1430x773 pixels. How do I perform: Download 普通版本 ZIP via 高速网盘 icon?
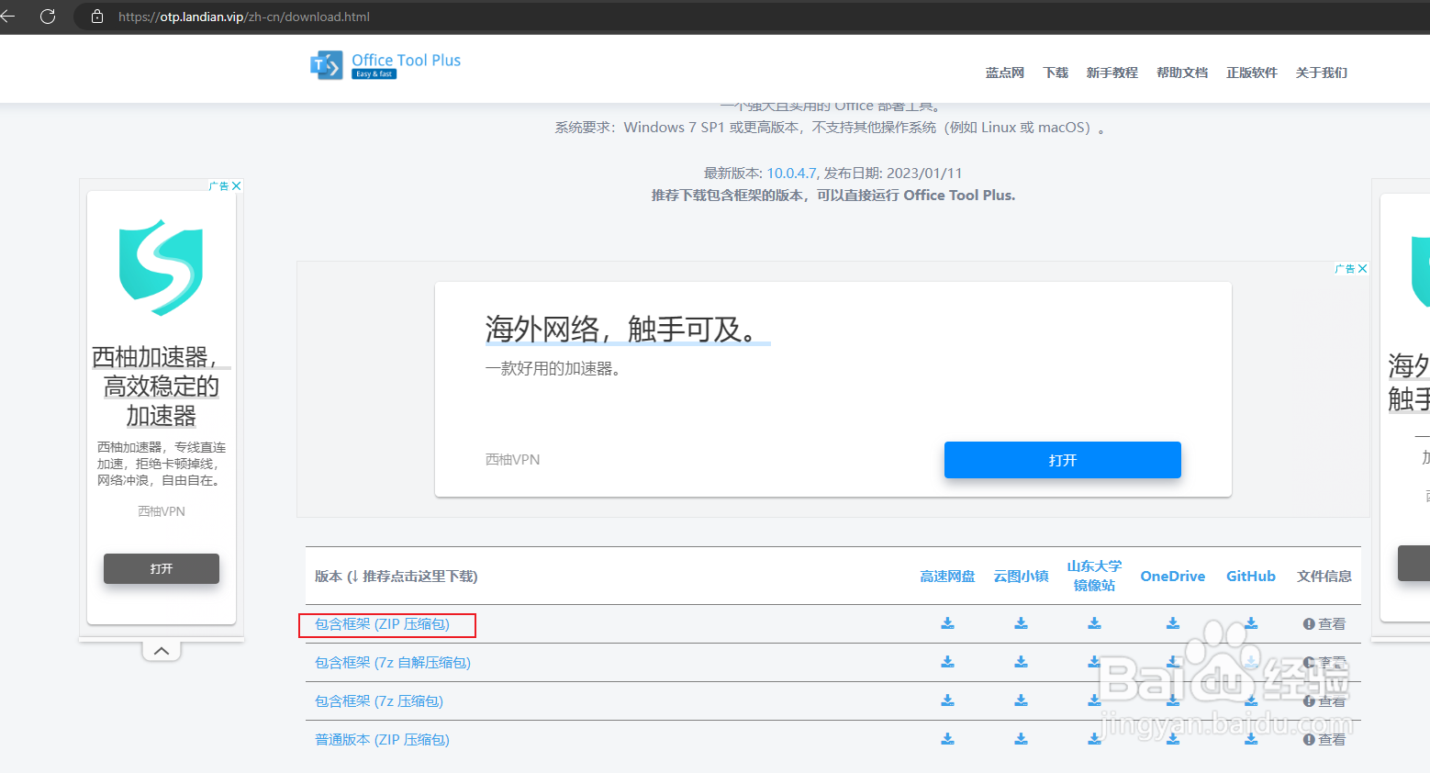948,739
